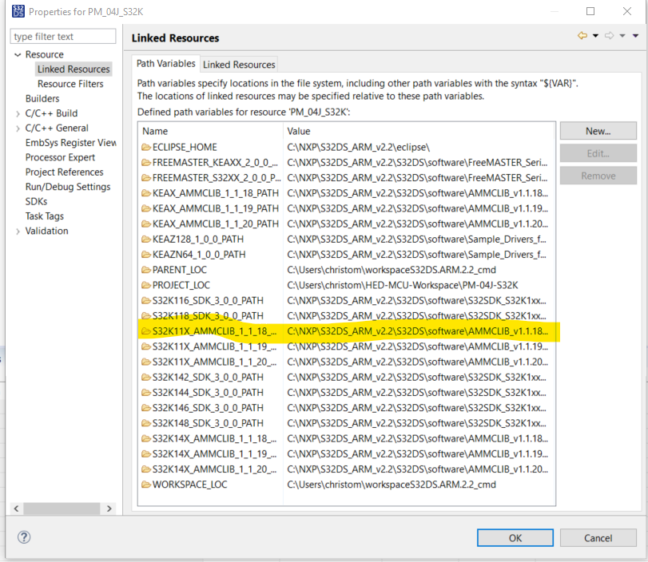
Task: Click the Remove button
Action: [x=598, y=176]
